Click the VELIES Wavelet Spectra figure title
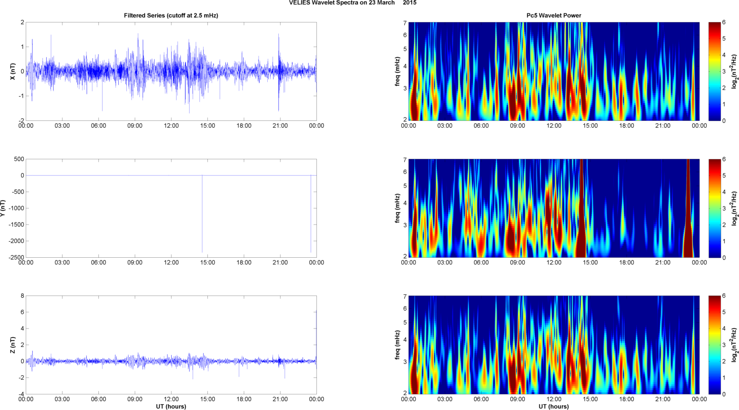739x410 pixels. pyautogui.click(x=353, y=3)
